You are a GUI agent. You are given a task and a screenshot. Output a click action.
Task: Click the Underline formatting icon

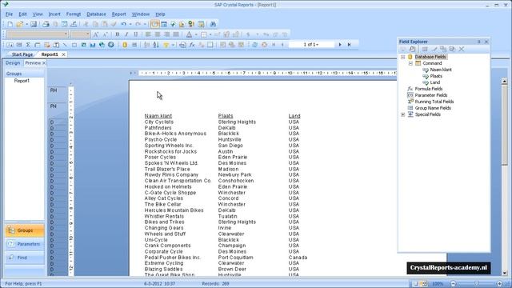[135, 34]
